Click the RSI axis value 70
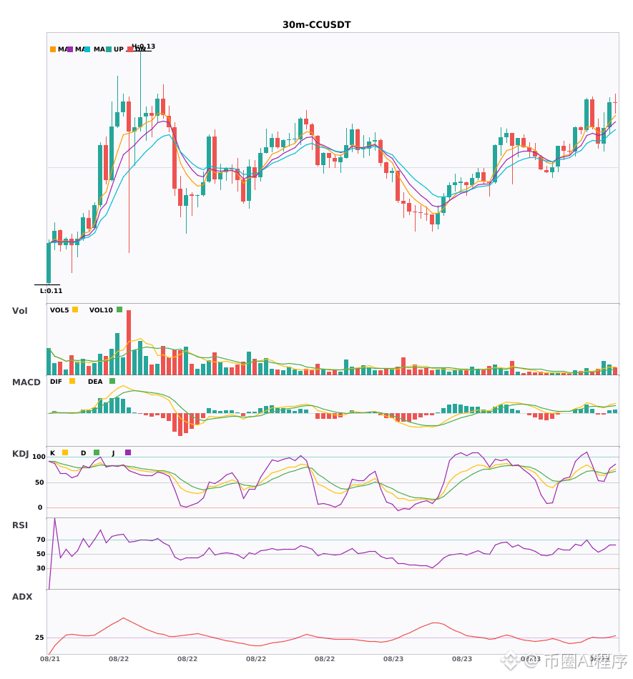633x679 pixels. 41,540
